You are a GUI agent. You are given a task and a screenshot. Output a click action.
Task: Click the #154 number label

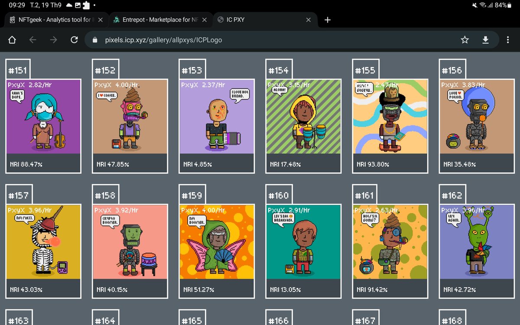[x=279, y=71]
